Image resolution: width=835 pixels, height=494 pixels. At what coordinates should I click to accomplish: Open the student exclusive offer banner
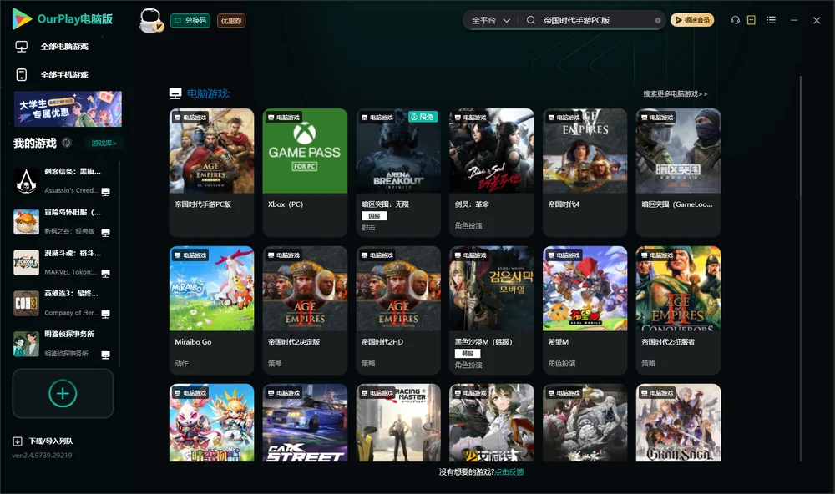pos(68,108)
